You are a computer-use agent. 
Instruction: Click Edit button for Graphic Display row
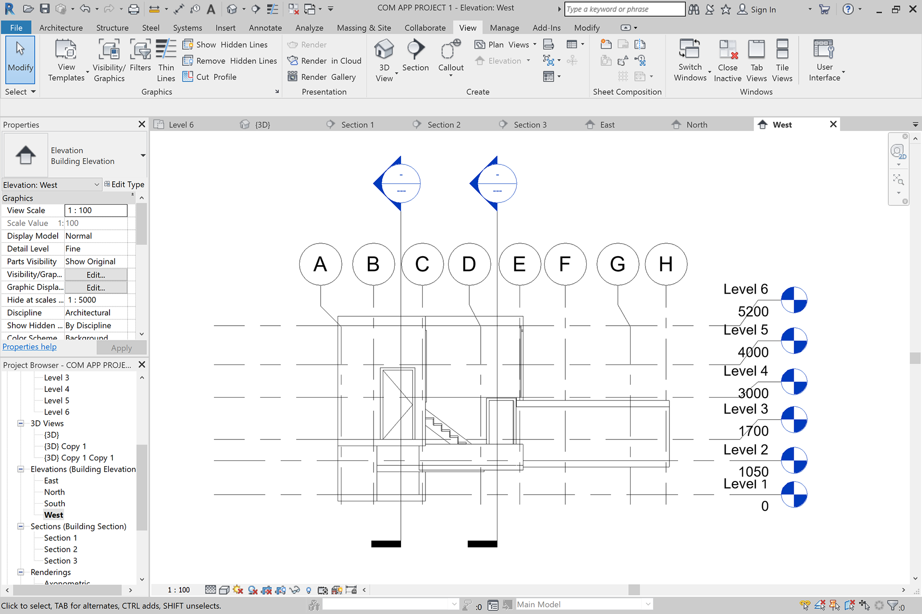96,287
